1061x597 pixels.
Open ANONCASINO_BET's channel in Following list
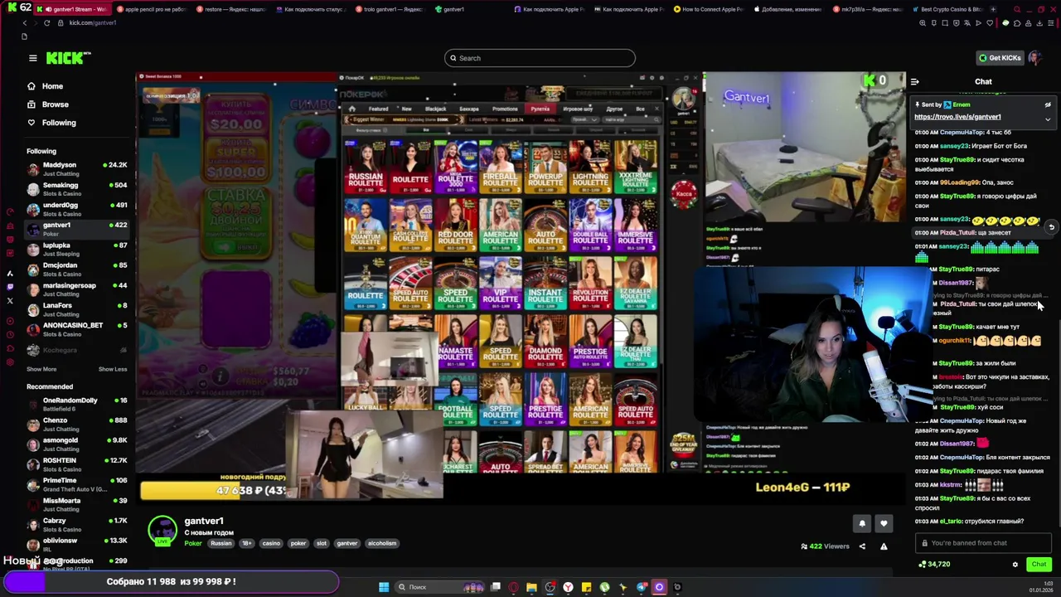click(x=77, y=329)
